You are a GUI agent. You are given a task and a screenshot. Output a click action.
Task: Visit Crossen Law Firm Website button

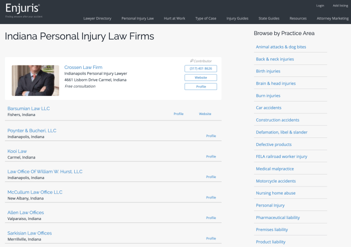point(201,77)
